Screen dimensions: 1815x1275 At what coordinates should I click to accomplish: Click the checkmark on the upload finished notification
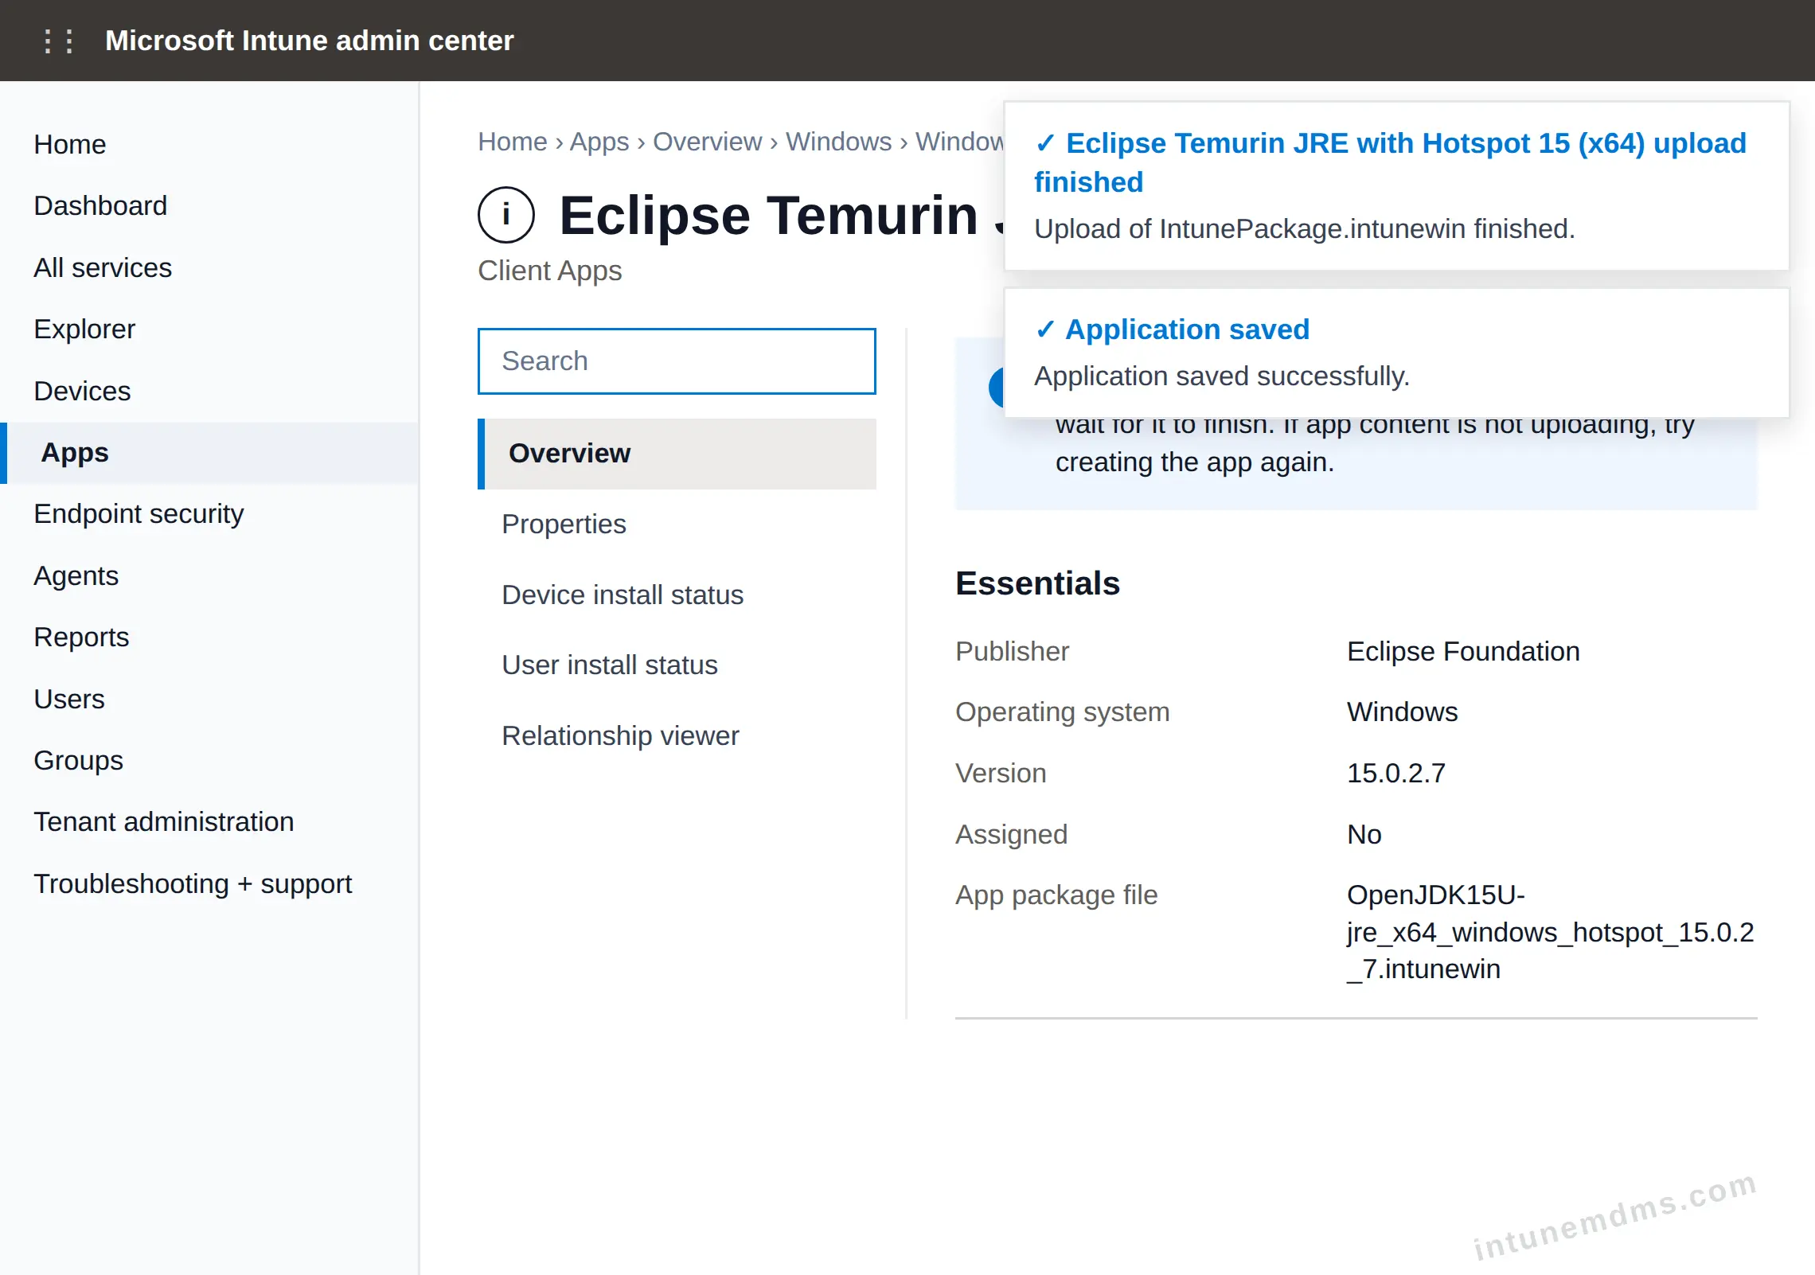(1045, 143)
